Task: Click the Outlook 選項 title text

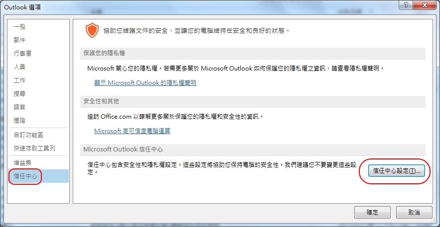Action: click(x=22, y=7)
